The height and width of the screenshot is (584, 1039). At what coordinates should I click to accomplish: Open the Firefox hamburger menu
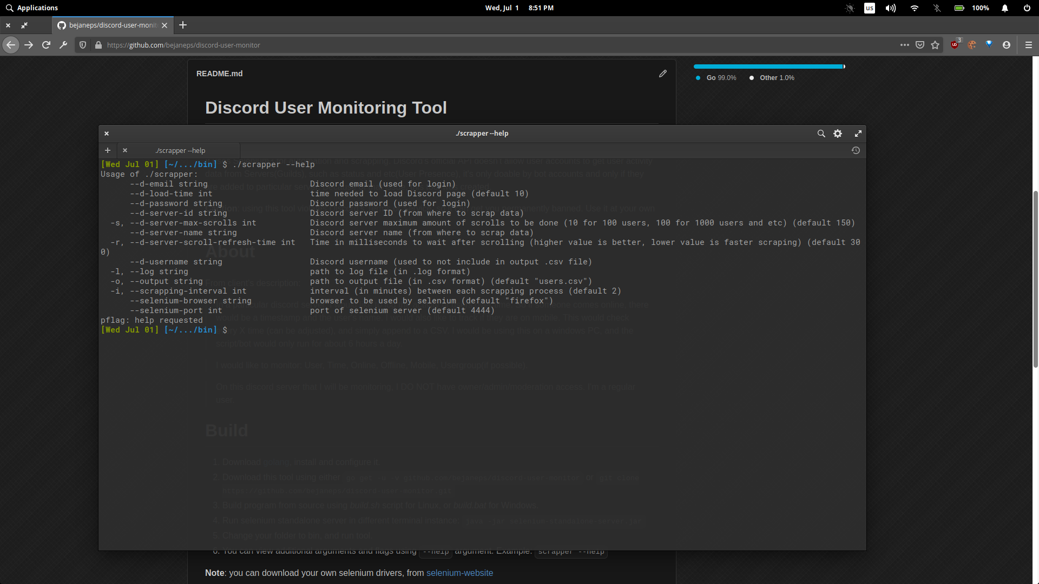[x=1029, y=45]
